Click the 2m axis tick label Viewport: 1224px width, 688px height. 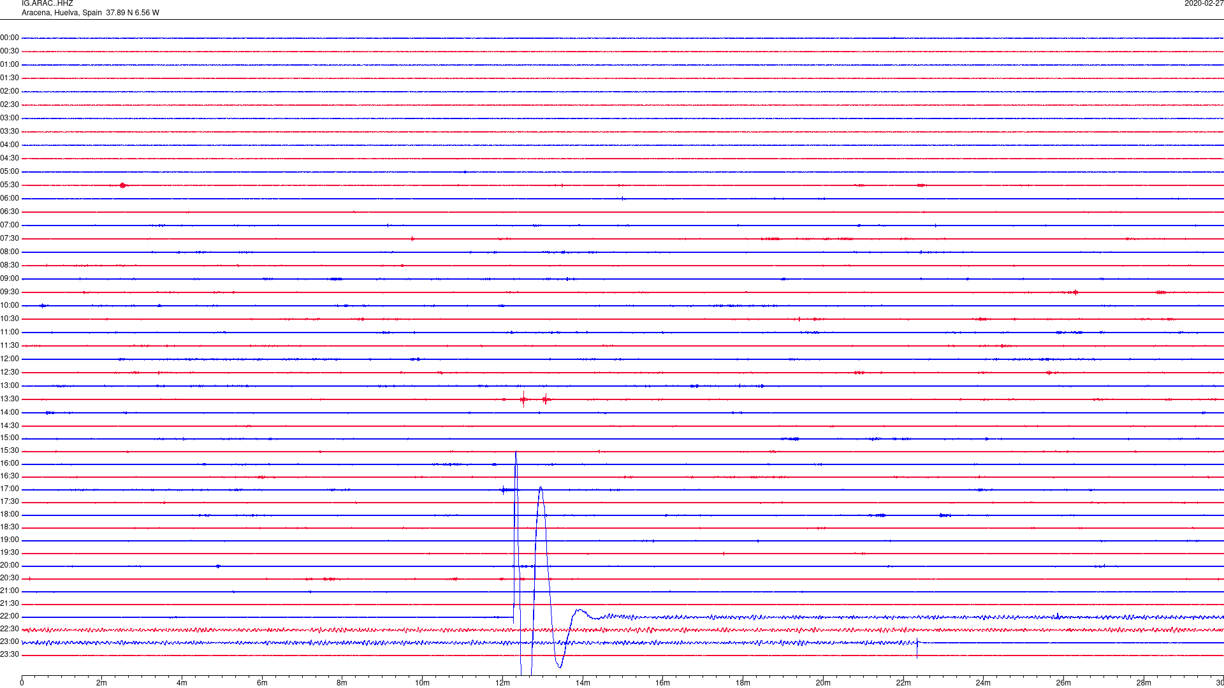pos(101,683)
